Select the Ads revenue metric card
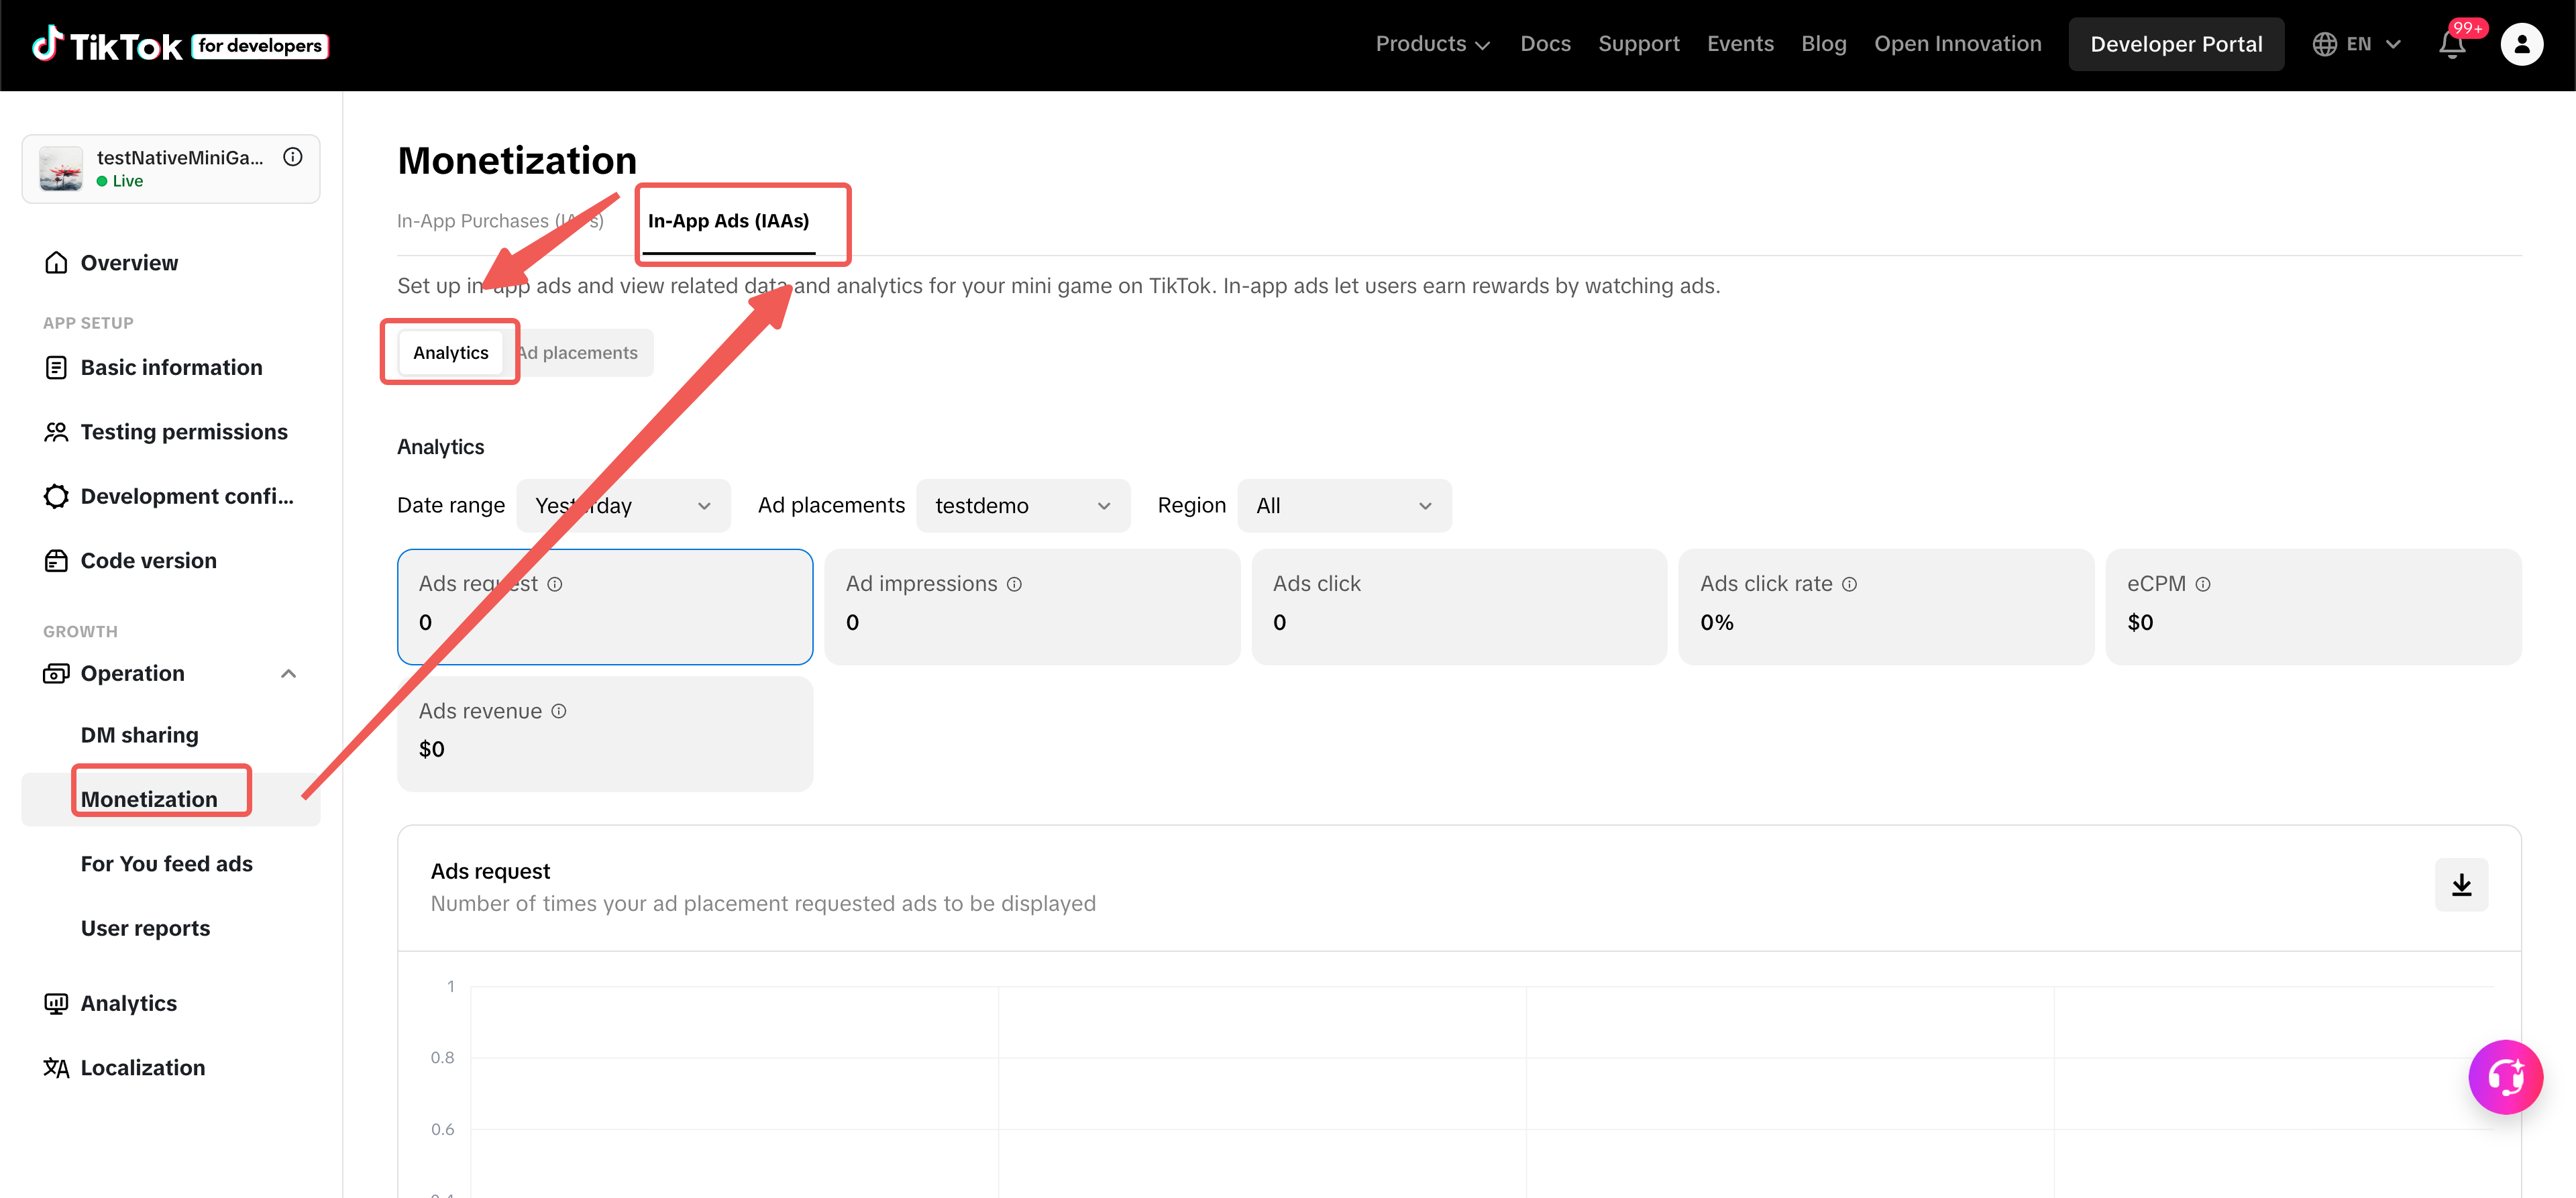The width and height of the screenshot is (2576, 1198). (605, 734)
